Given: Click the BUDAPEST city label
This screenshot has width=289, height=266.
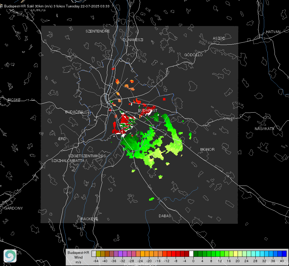Looking at the screenshot, I should tap(148, 110).
